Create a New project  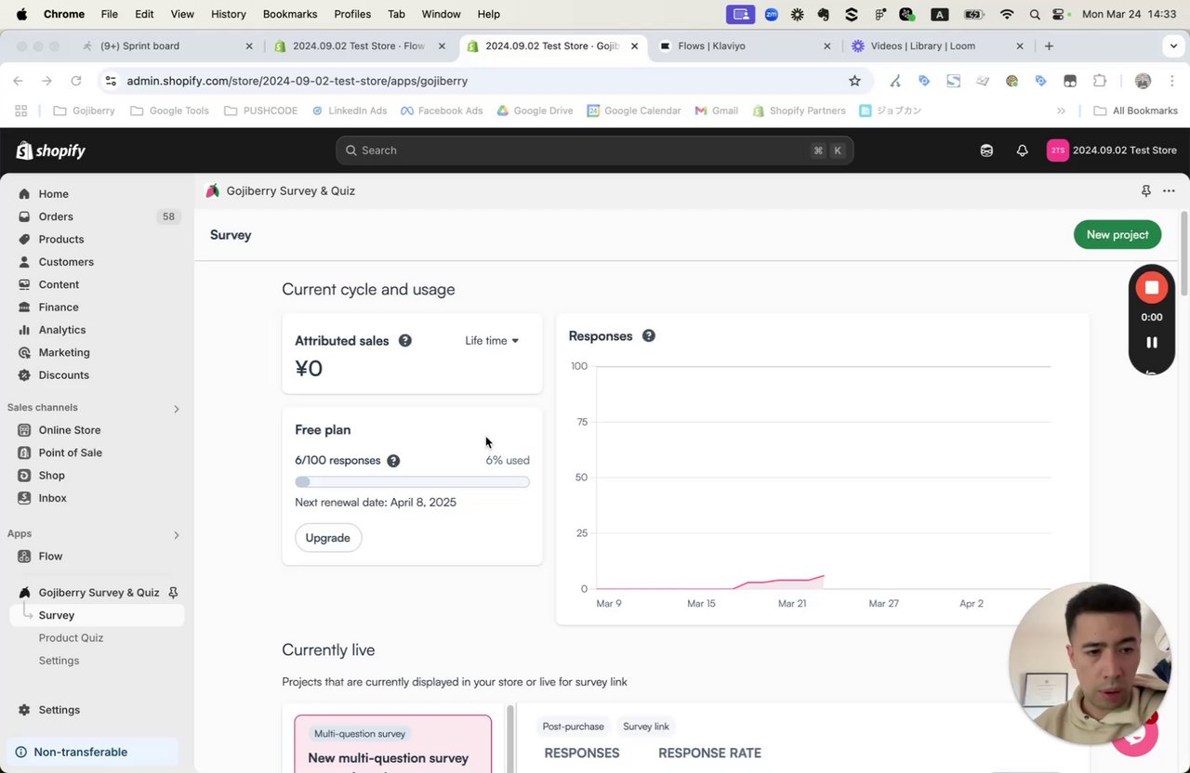tap(1117, 235)
